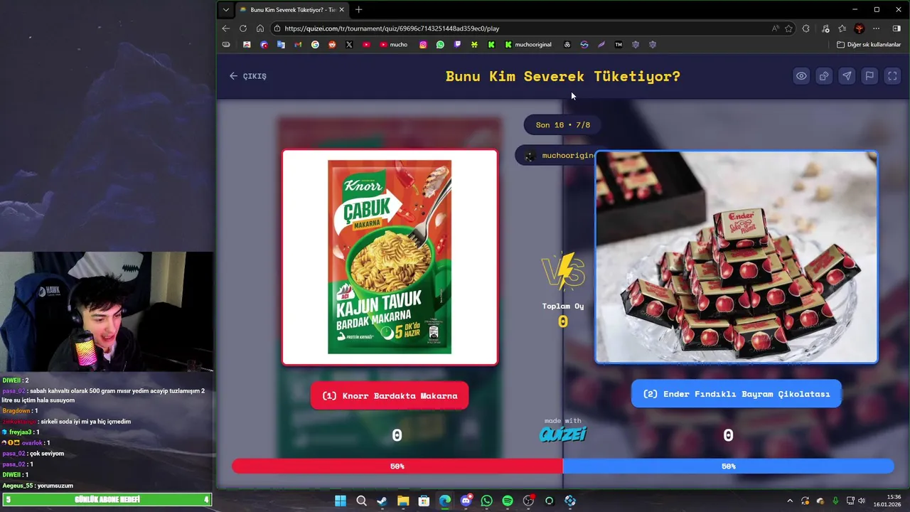The height and width of the screenshot is (512, 910).
Task: Open the 'muchooriginal' Kick bookmark
Action: pos(528,45)
